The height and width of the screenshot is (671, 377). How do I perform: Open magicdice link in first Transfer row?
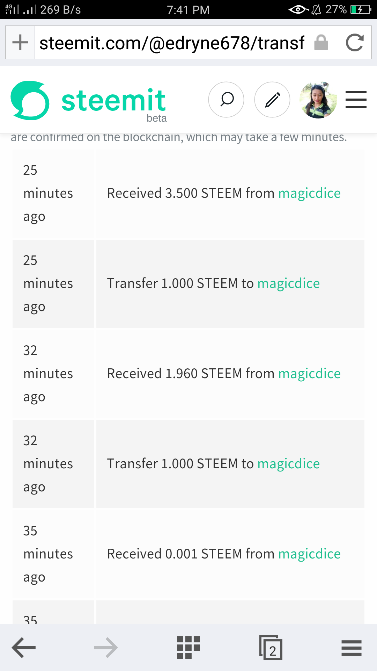click(x=288, y=283)
